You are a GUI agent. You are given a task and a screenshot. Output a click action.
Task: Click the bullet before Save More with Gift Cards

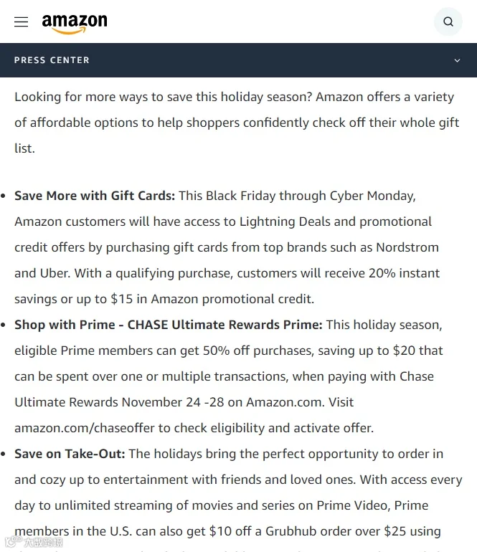pos(3,196)
